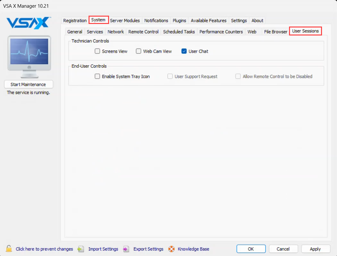Click the Export Settings arrow icon
The image size is (337, 256).
coord(126,249)
